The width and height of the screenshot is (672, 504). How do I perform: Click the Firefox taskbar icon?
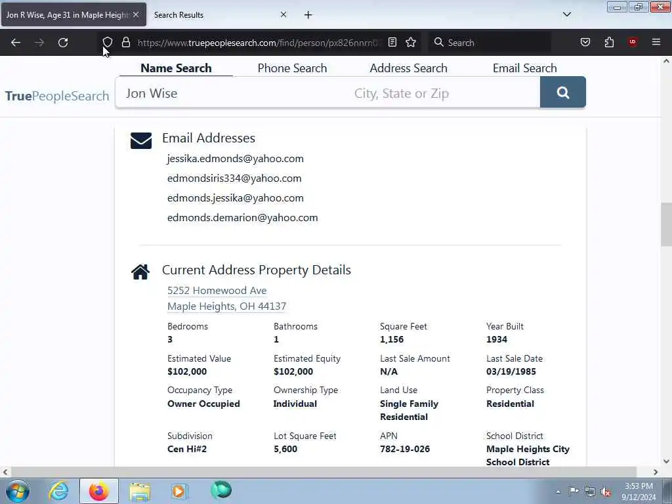pos(98,491)
